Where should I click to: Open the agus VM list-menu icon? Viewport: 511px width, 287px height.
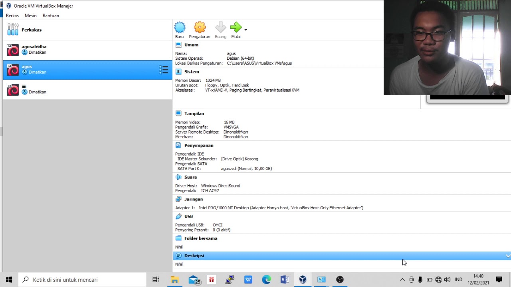(x=164, y=70)
